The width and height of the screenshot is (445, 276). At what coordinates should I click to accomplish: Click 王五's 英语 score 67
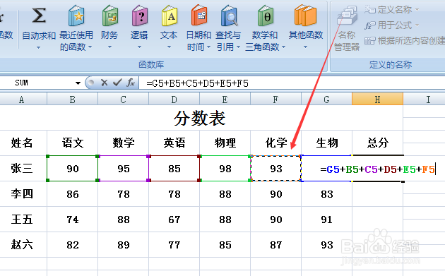(x=174, y=220)
